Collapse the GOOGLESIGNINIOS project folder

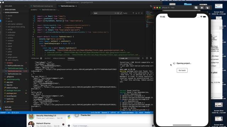pos(12,13)
